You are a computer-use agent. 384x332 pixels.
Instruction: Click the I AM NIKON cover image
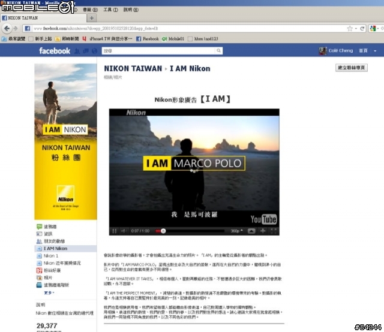(x=65, y=141)
